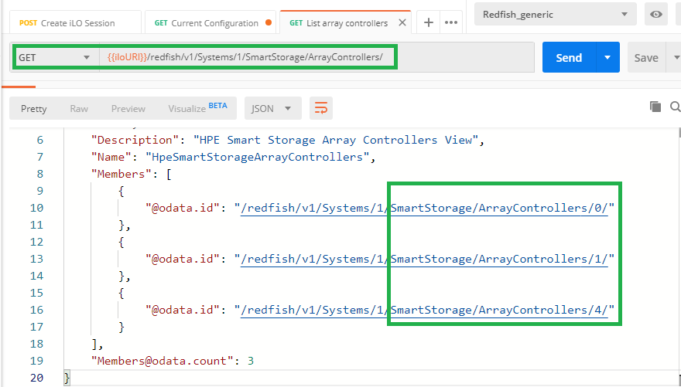Switch response view to Raw

click(x=79, y=108)
